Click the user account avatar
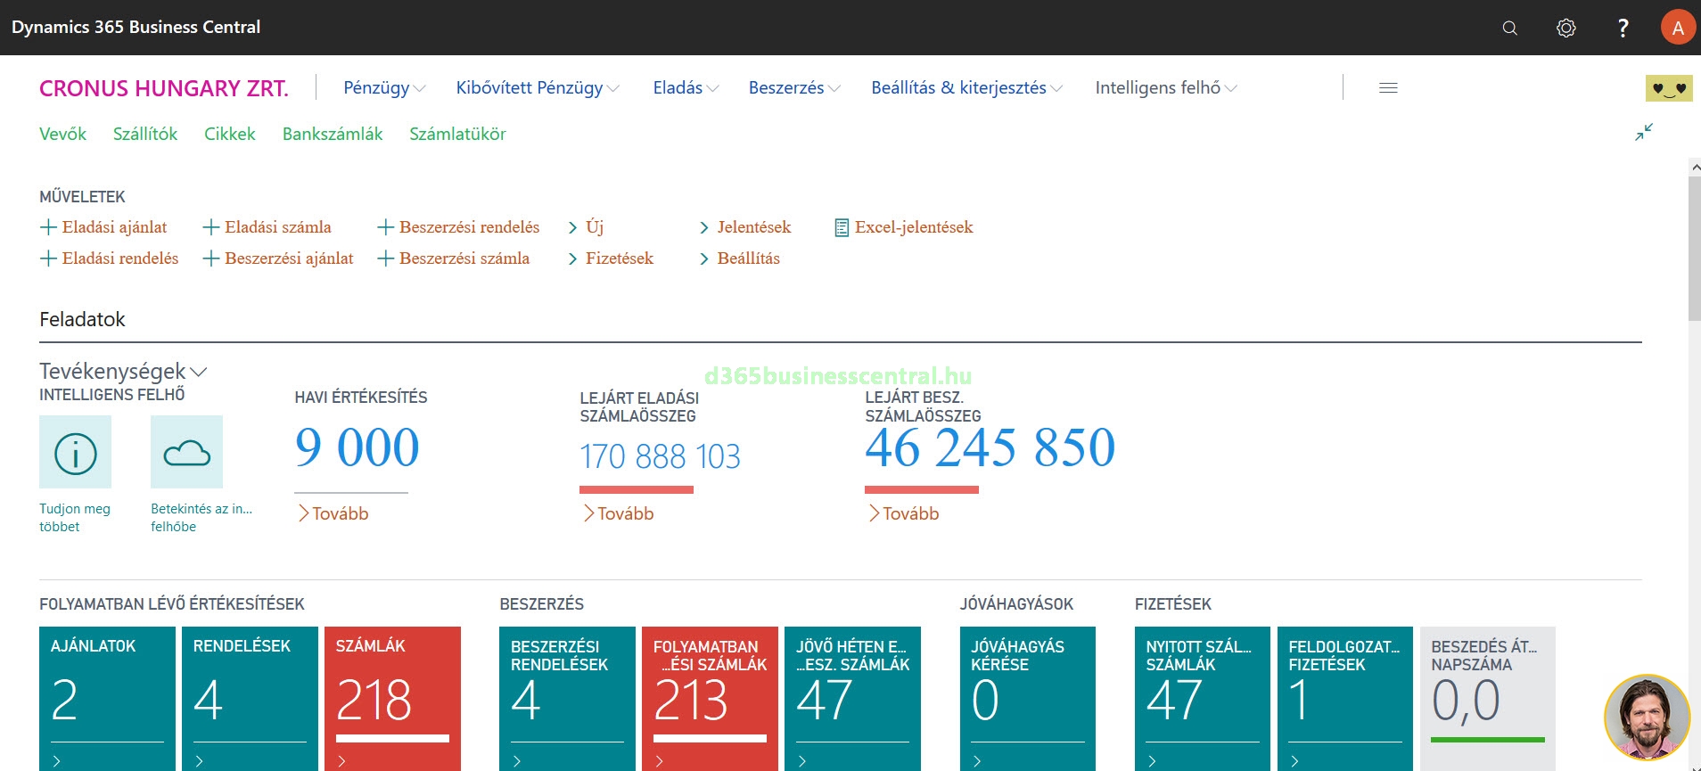The image size is (1701, 771). tap(1677, 28)
